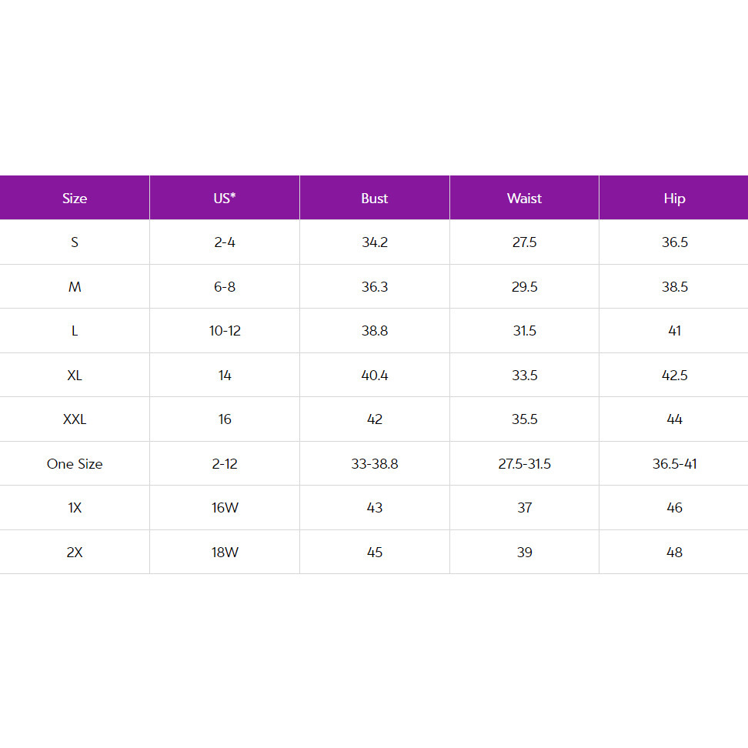
Task: Select the XL size row label
Action: coord(75,376)
